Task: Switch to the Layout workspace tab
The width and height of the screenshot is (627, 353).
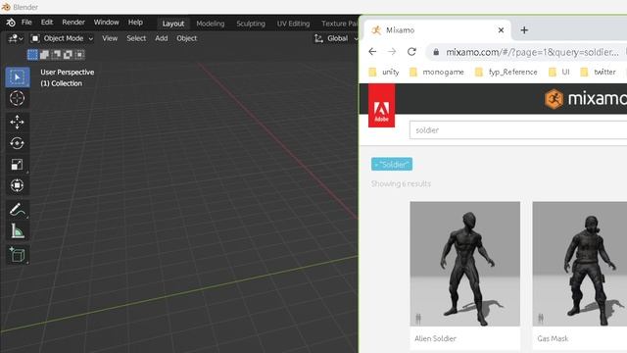Action: 173,24
